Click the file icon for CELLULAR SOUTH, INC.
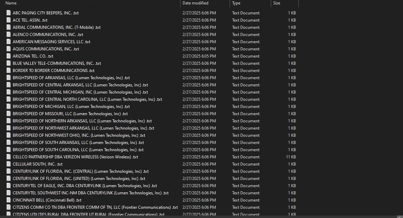This screenshot has height=218, width=403. [x=9, y=163]
